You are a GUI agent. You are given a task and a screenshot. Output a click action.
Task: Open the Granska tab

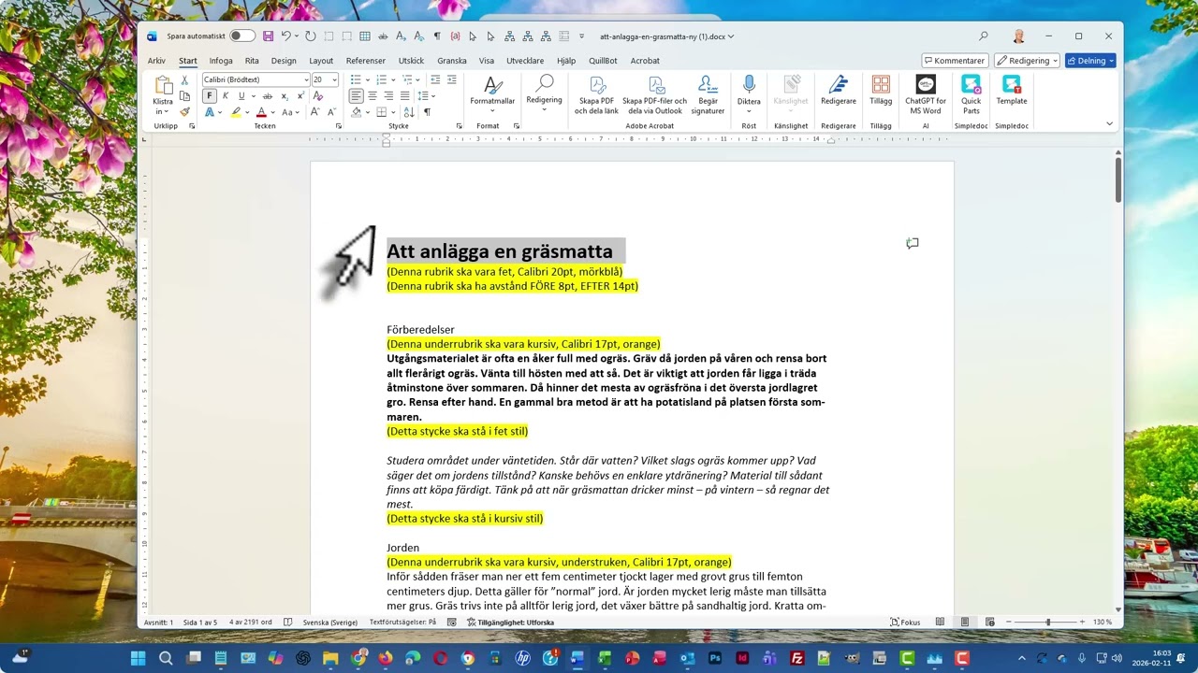click(x=452, y=61)
